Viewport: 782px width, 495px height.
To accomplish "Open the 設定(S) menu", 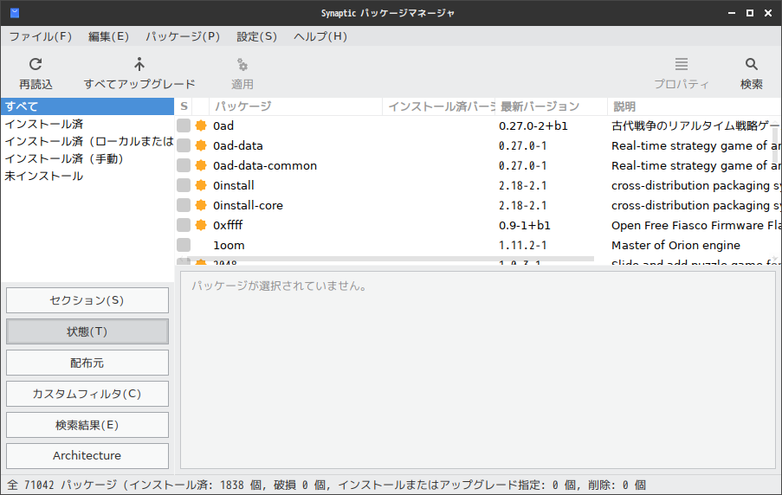I will [x=256, y=36].
